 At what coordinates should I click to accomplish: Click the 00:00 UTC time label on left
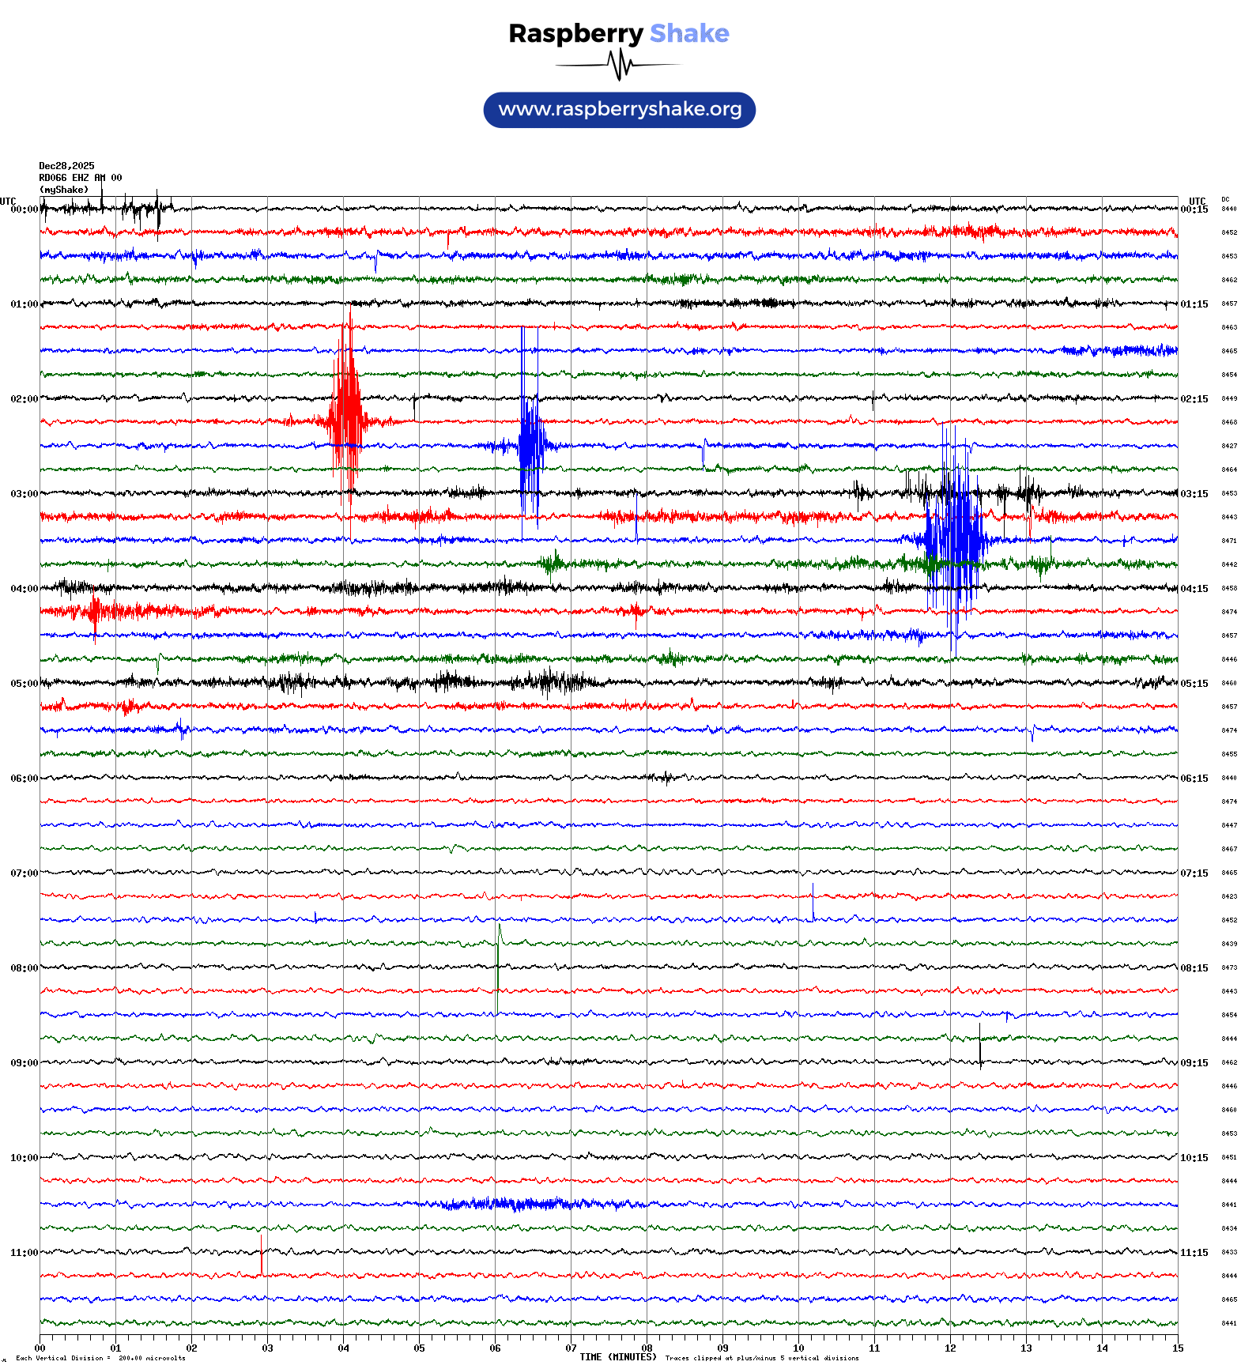click(24, 209)
